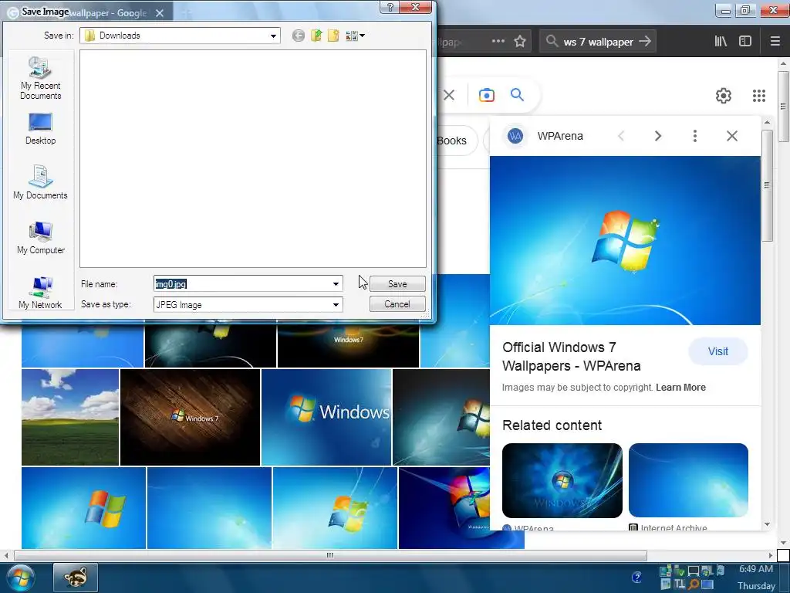Open Google quick settings gear
This screenshot has width=790, height=593.
coord(724,95)
